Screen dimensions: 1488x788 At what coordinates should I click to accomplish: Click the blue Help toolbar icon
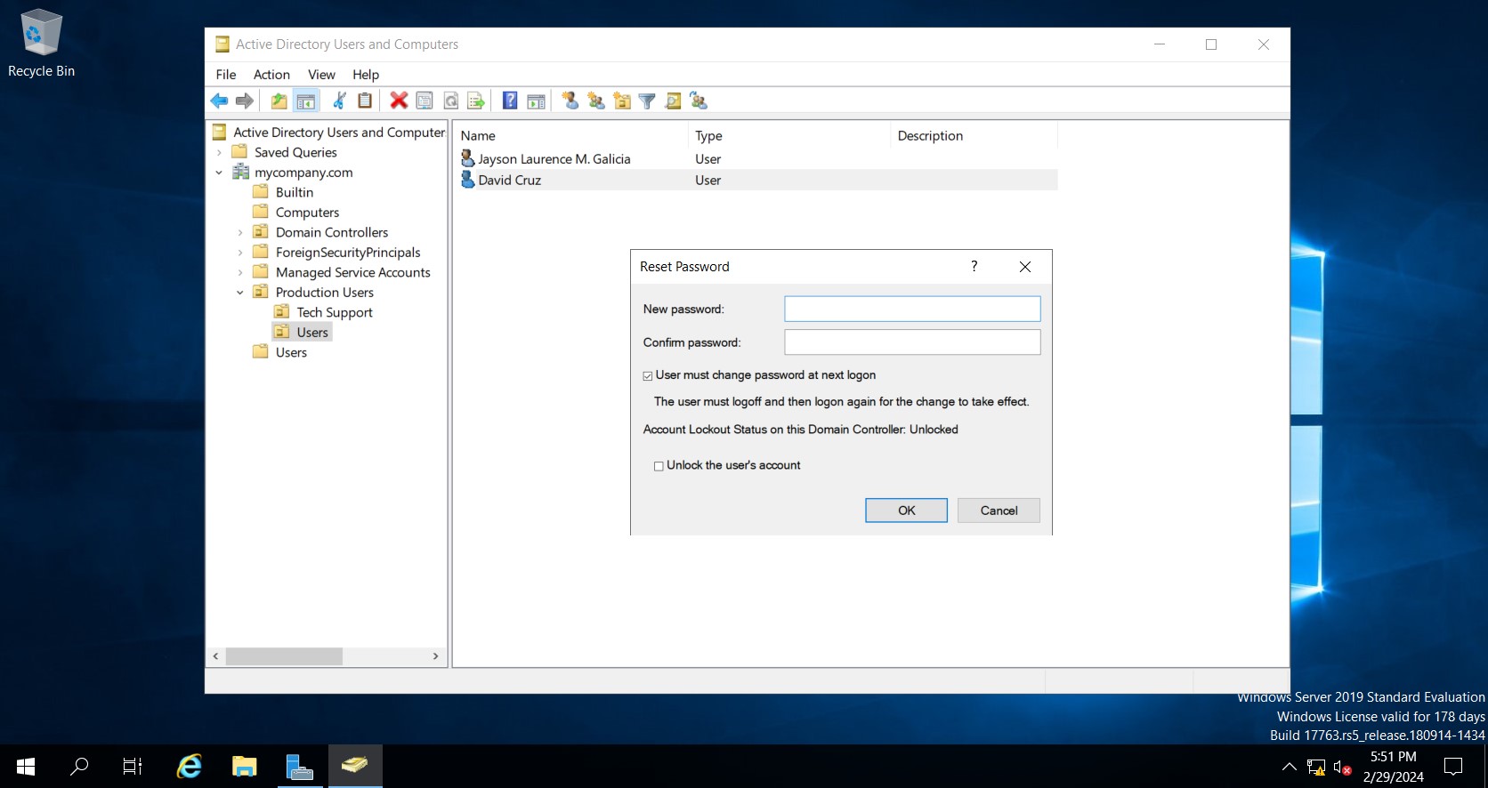pyautogui.click(x=510, y=101)
